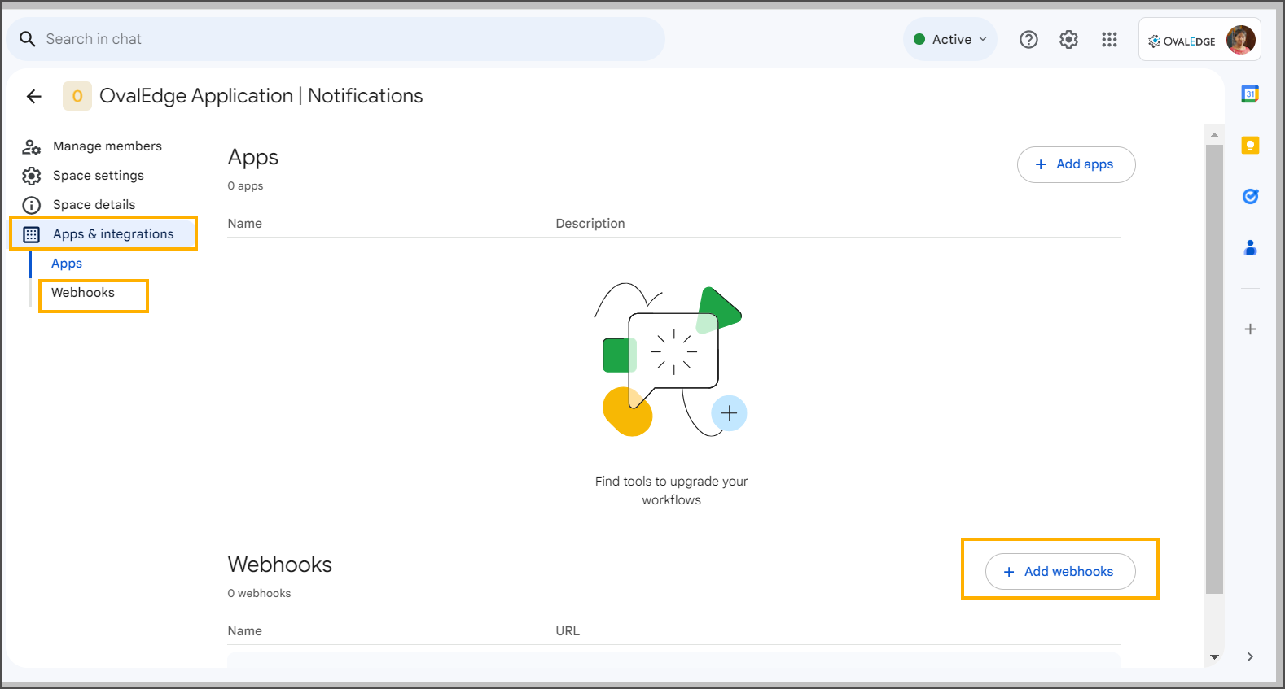Open the settings gear icon
Viewport: 1285px width, 689px height.
click(1068, 39)
